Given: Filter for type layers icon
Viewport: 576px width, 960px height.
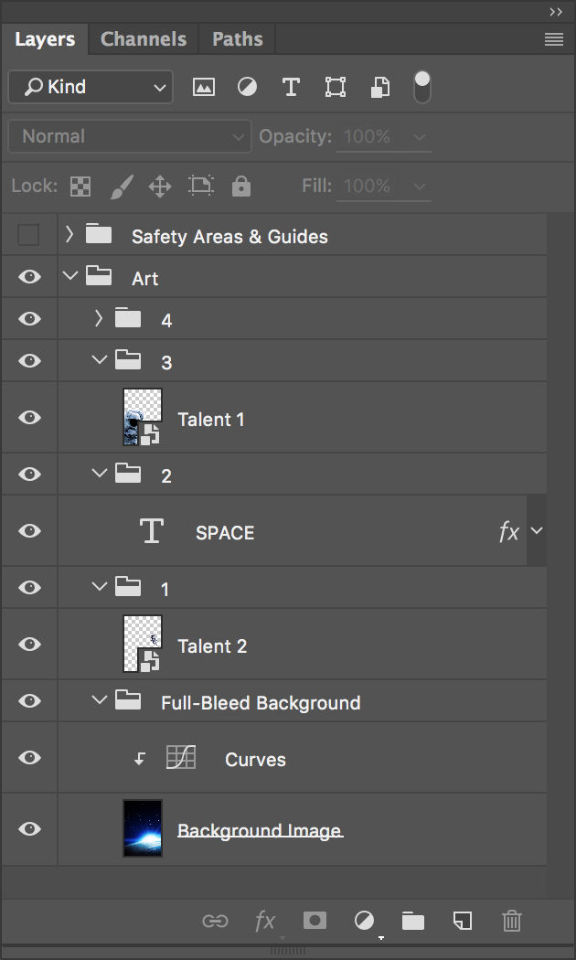Looking at the screenshot, I should [x=292, y=87].
